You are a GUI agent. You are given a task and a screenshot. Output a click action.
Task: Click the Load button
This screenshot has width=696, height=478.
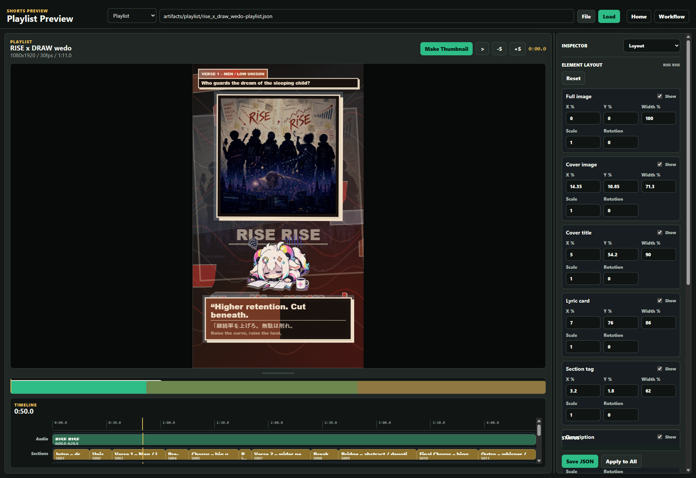coord(609,17)
